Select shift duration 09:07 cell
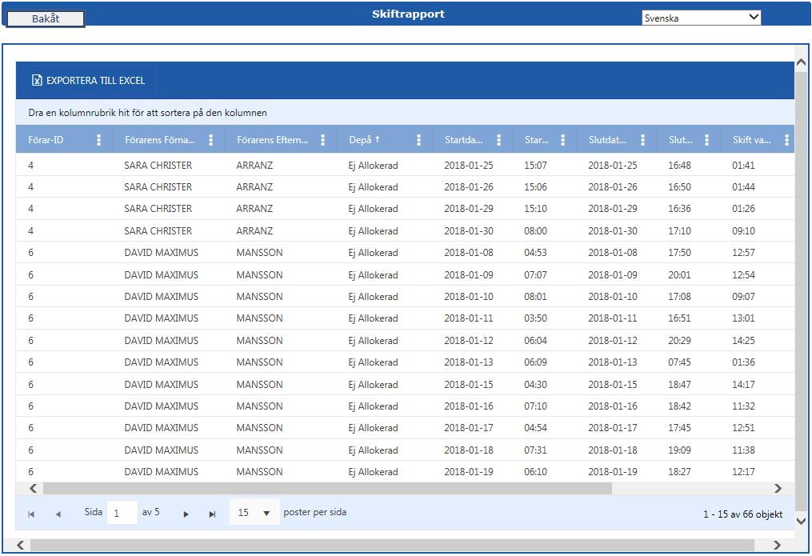Viewport: 812px width, 556px height. 744,297
